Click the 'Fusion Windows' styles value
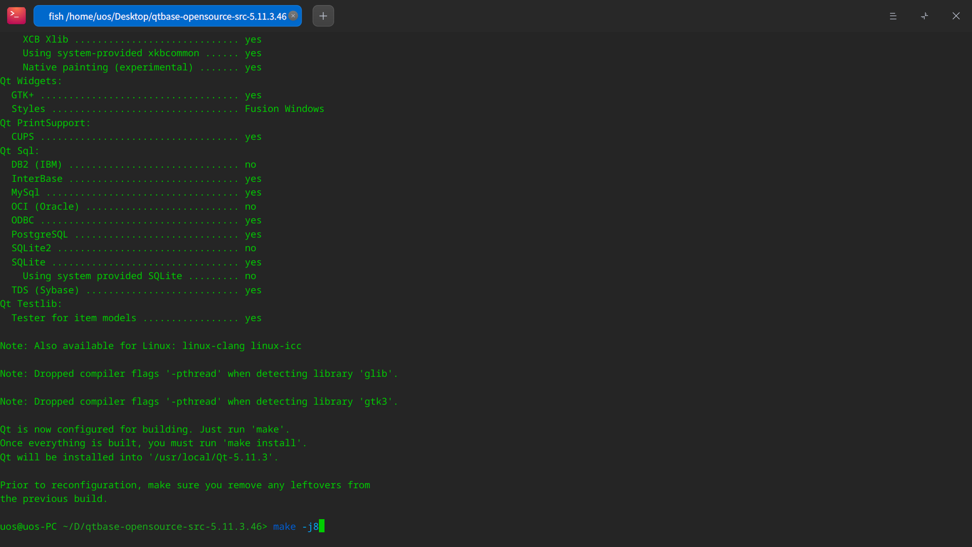Viewport: 972px width, 547px height. 284,109
